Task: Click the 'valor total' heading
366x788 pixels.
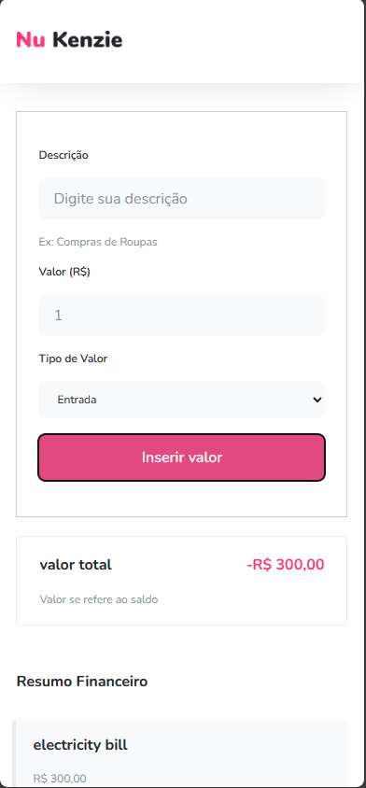Action: [76, 565]
